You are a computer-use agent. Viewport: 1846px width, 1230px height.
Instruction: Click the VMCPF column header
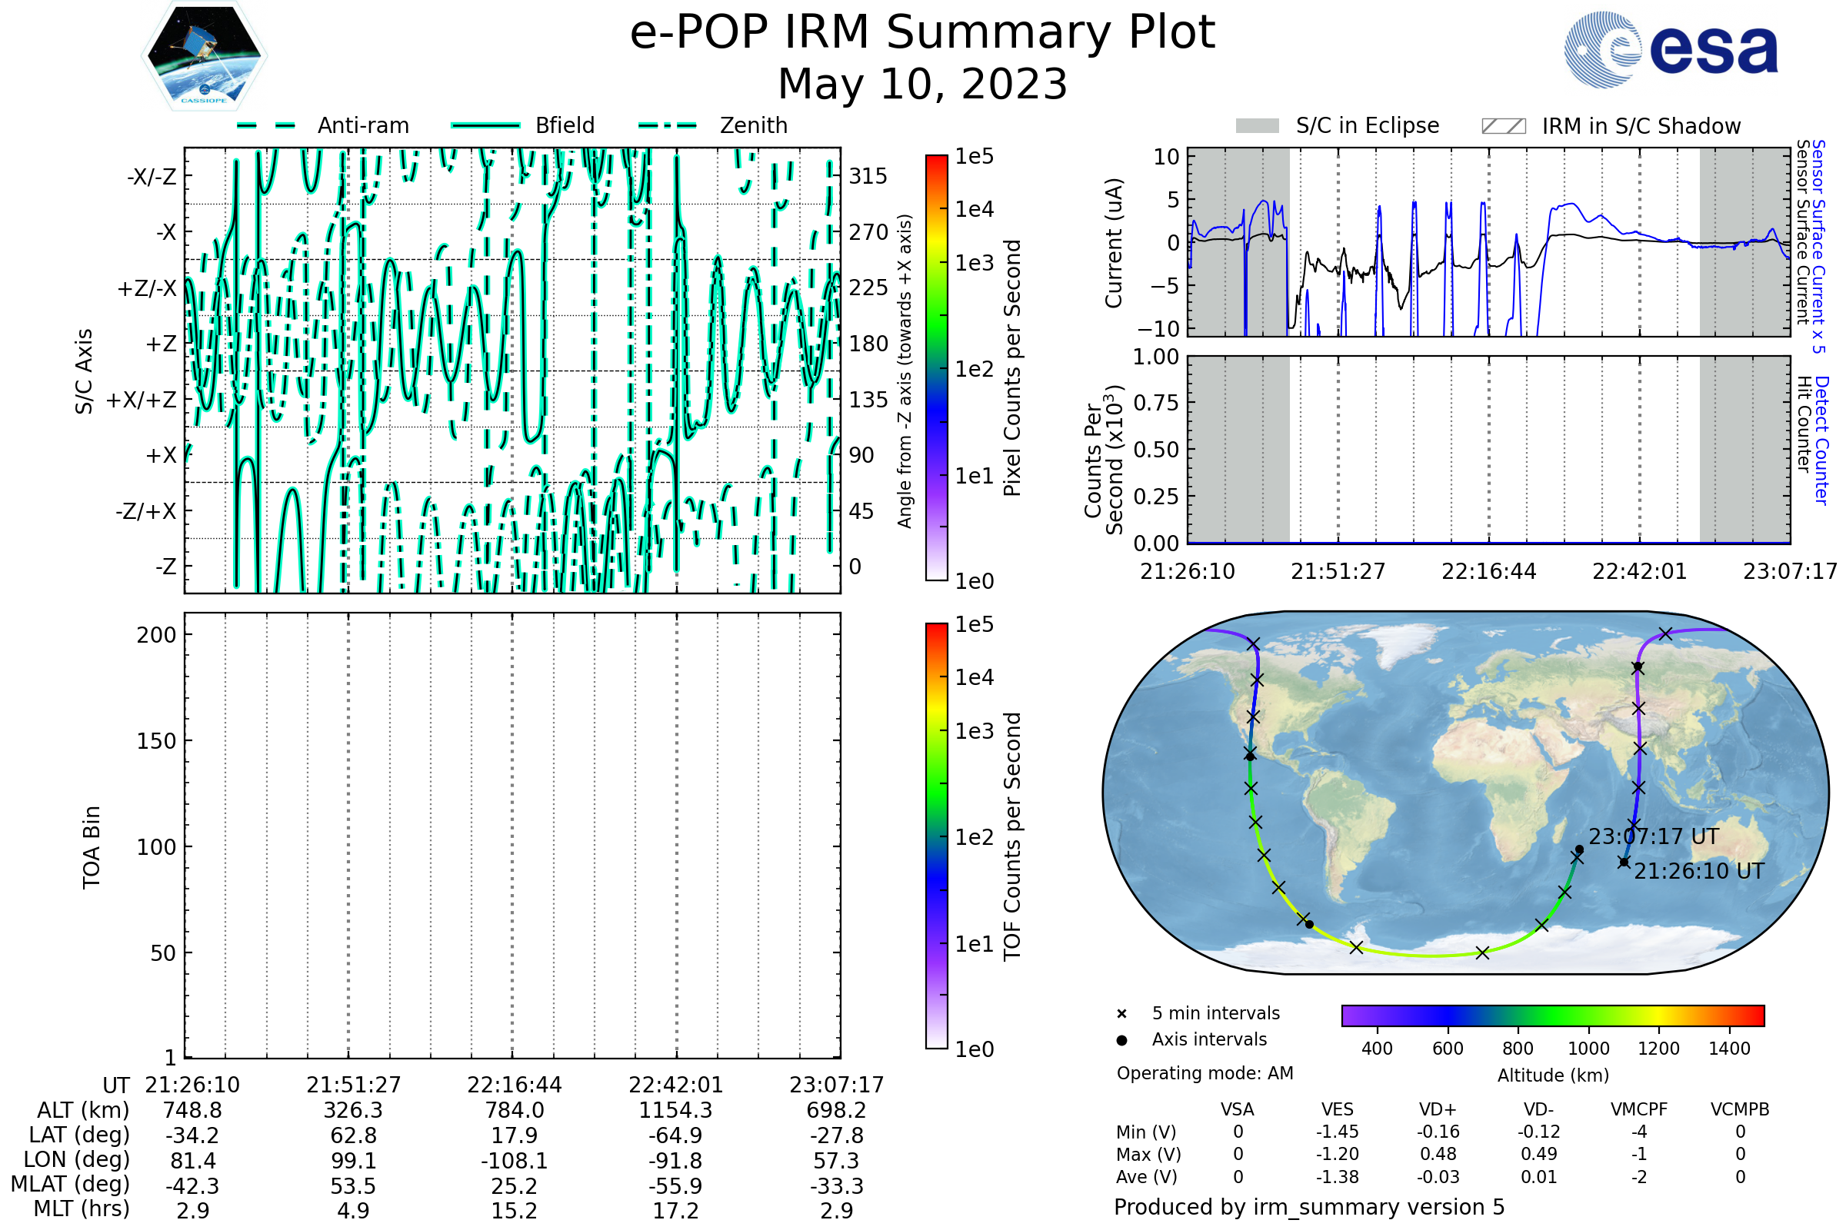click(1639, 1110)
